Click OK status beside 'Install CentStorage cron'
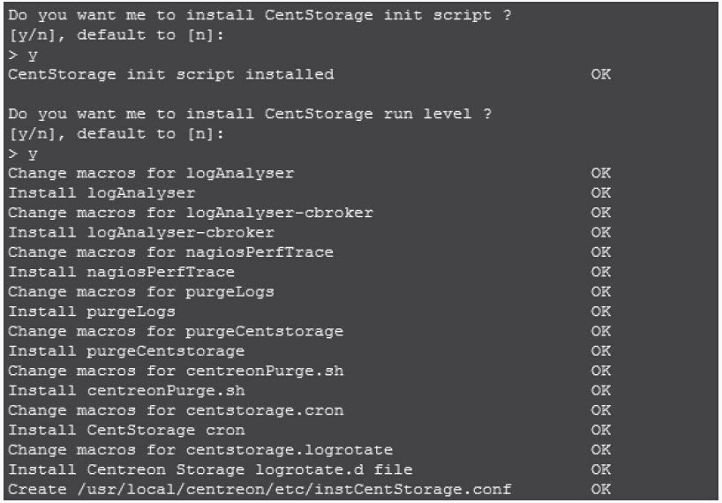Screen dimensions: 722x503 [x=600, y=430]
